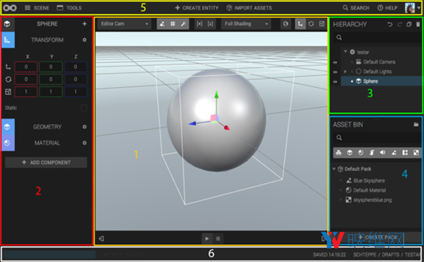This screenshot has height=262, width=424.
Task: Select the rotate gizmo tool icon
Action: [311, 24]
